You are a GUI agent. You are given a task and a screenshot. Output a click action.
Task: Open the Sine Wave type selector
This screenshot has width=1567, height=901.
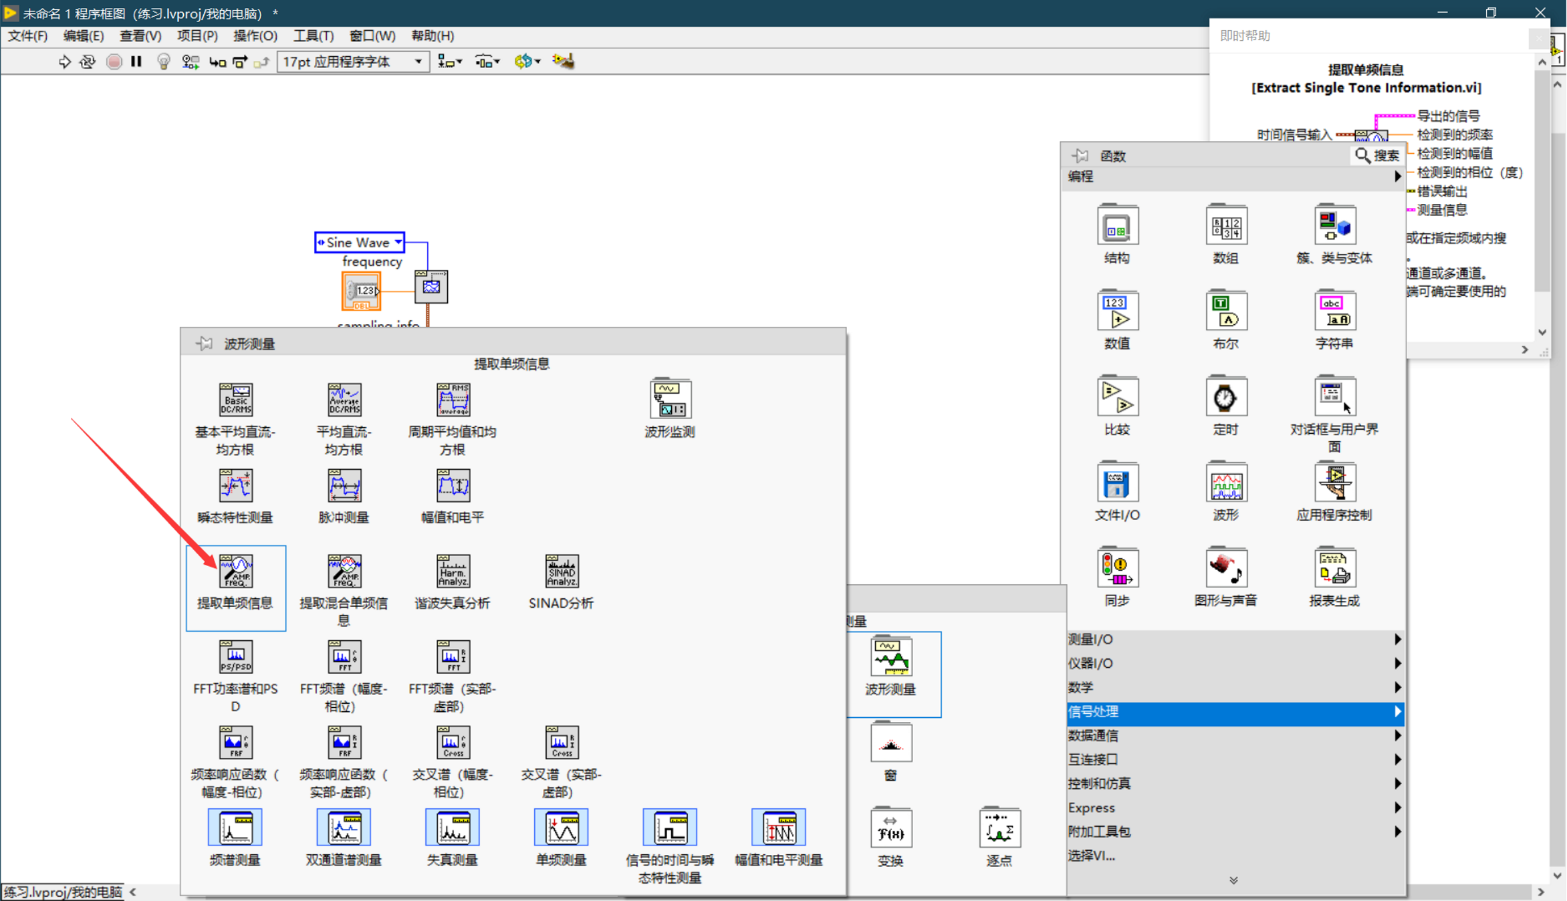click(398, 242)
